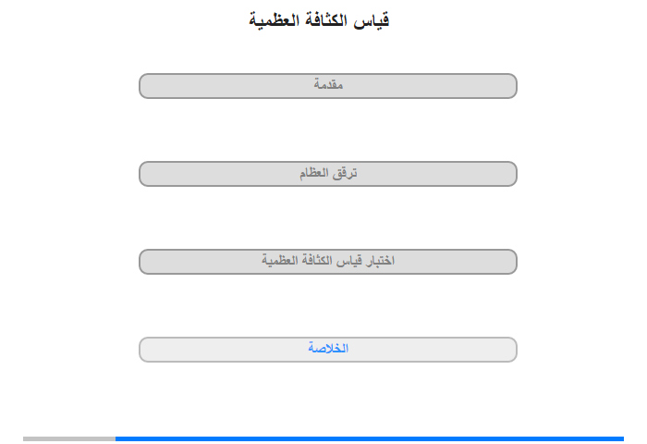Click the word العظام in second button
Viewport: 647px width, 444px height.
coord(314,173)
